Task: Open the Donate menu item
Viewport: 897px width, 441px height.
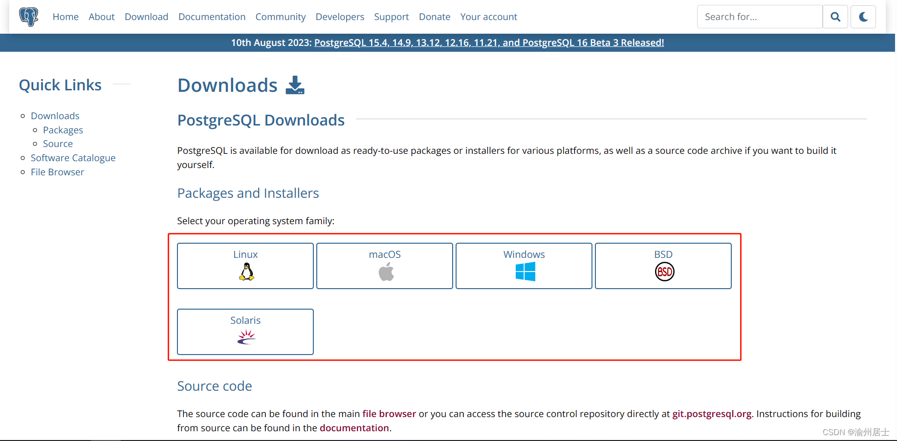Action: pos(435,17)
